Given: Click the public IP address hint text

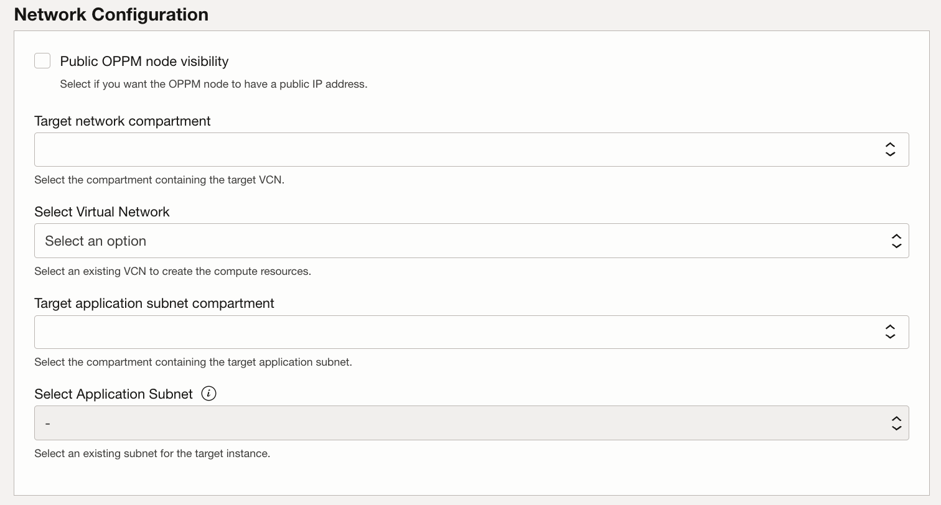Looking at the screenshot, I should point(213,84).
